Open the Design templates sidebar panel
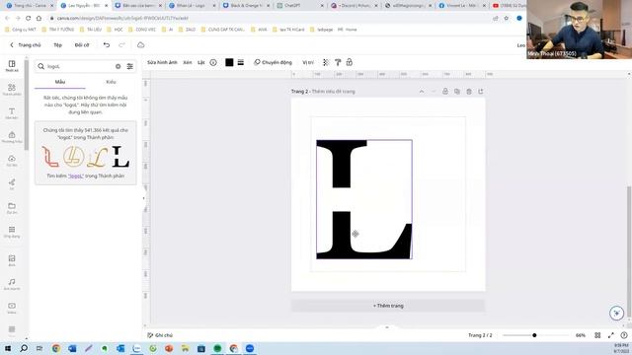This screenshot has height=355, width=632. (12, 66)
